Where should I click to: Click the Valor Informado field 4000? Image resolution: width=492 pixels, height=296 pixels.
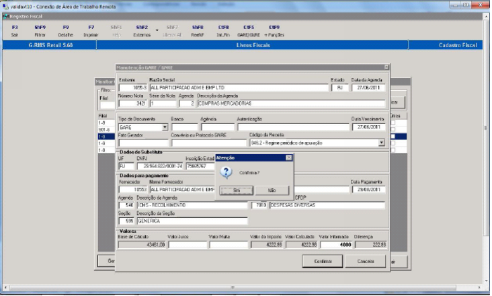tap(336, 245)
